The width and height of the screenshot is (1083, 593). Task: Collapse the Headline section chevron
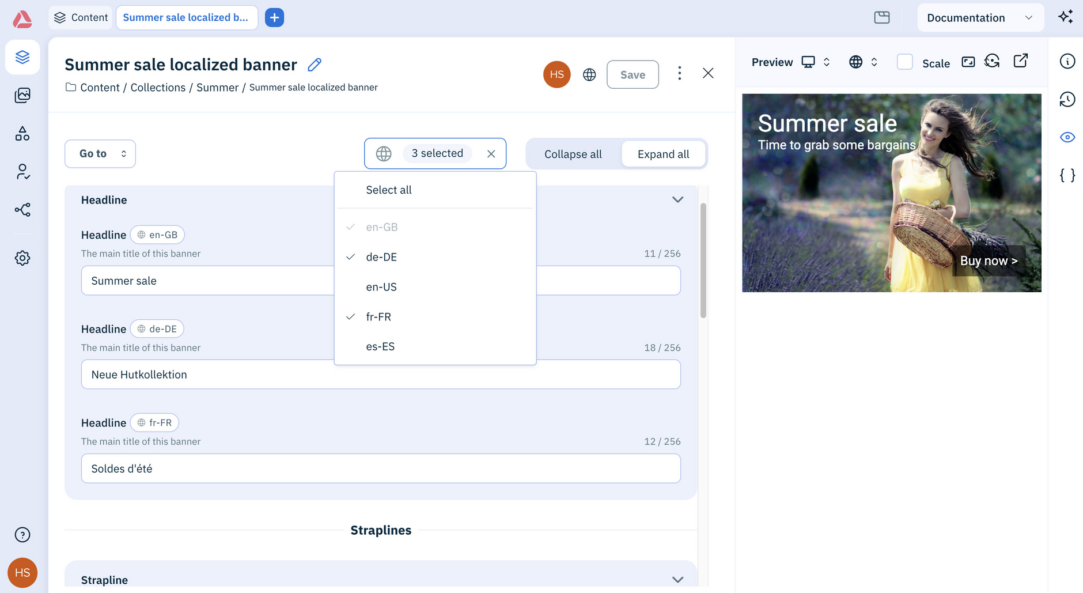(x=677, y=199)
